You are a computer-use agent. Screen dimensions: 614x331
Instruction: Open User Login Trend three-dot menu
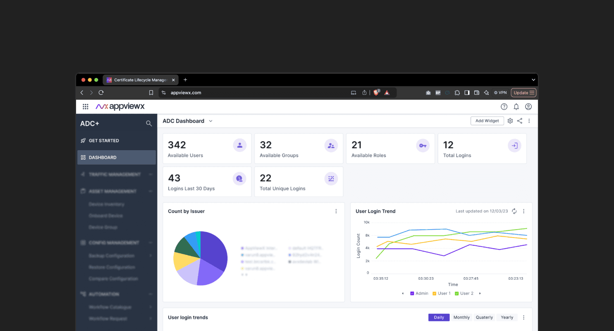[524, 211]
